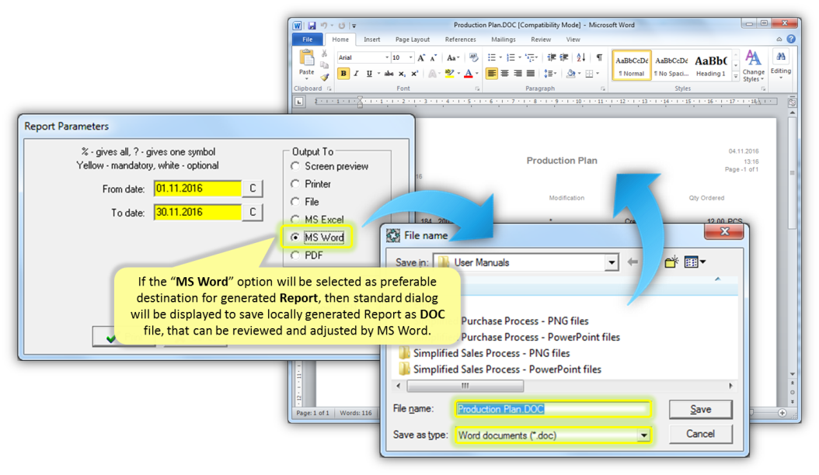The image size is (819, 475).
Task: Click the Cancel button in File name dialog
Action: tap(700, 434)
